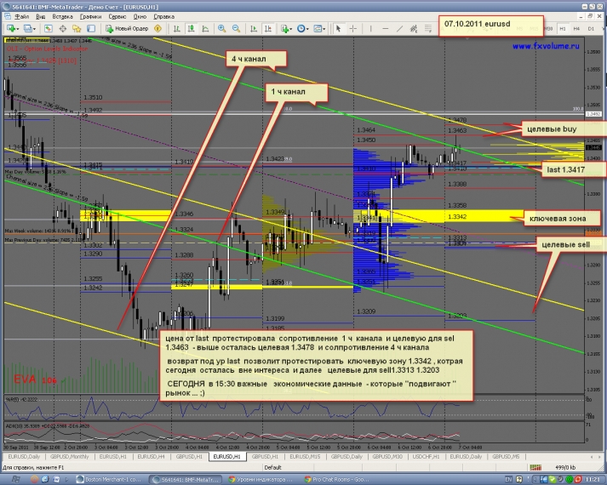Toggle Expert Advisors yellow diamond icon
Screen dimensions: 607x485
click(x=157, y=29)
